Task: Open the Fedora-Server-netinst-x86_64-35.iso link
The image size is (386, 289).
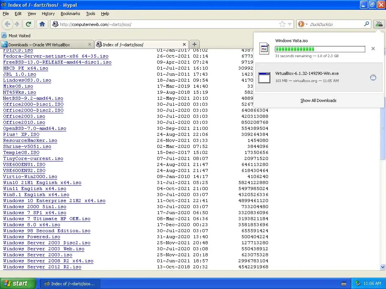Action: pos(56,56)
